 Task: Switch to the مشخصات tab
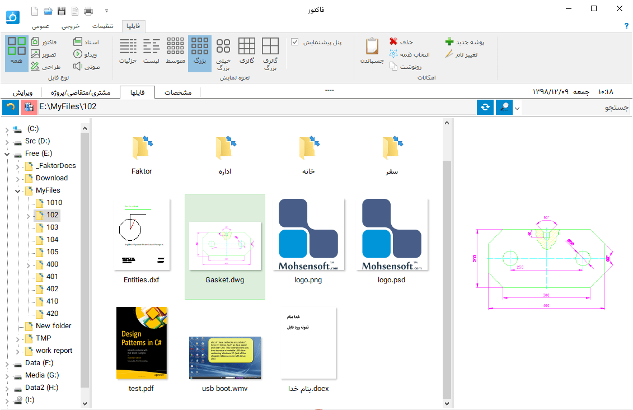pos(177,92)
